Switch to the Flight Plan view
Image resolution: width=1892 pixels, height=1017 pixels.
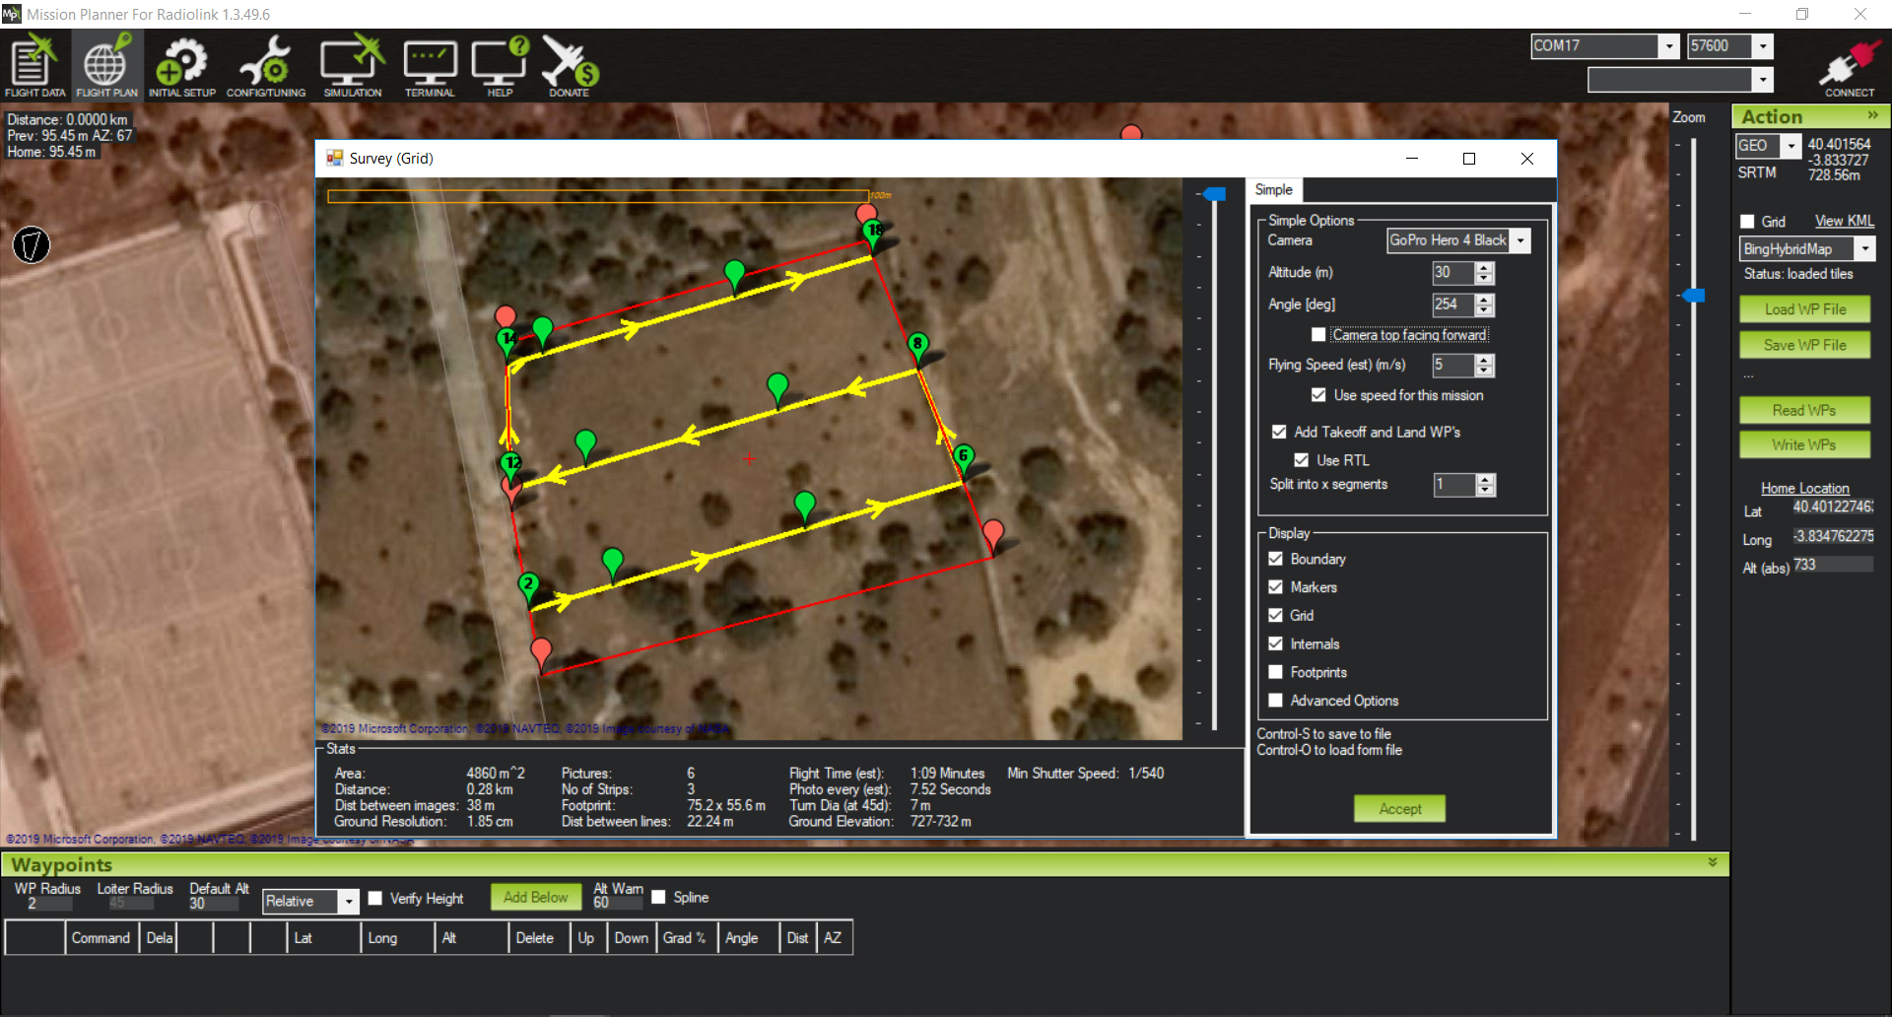tap(106, 65)
